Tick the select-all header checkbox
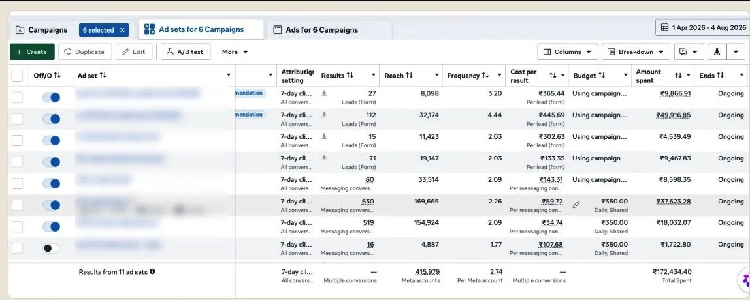The image size is (750, 300). pyautogui.click(x=17, y=76)
